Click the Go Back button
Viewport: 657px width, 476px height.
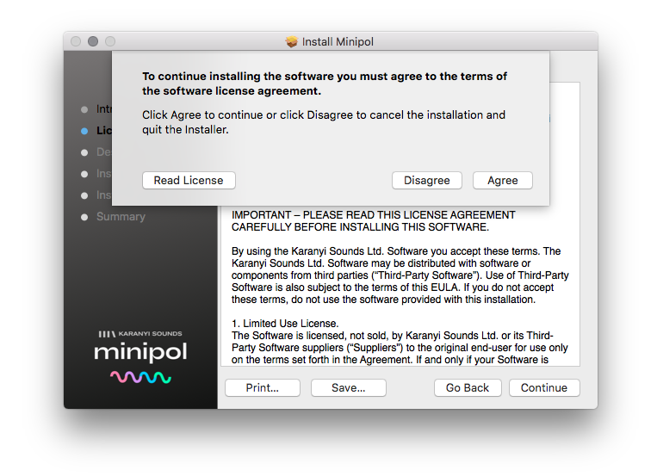(468, 387)
